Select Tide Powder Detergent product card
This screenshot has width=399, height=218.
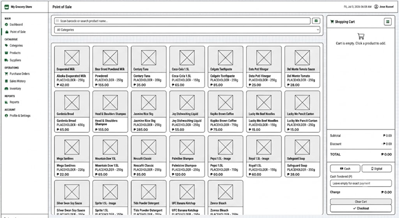tap(149, 198)
